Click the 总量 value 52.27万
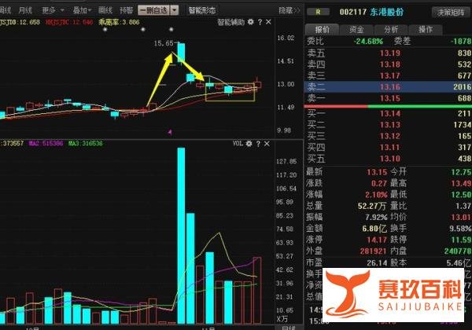This screenshot has height=330, width=472. tap(372, 206)
